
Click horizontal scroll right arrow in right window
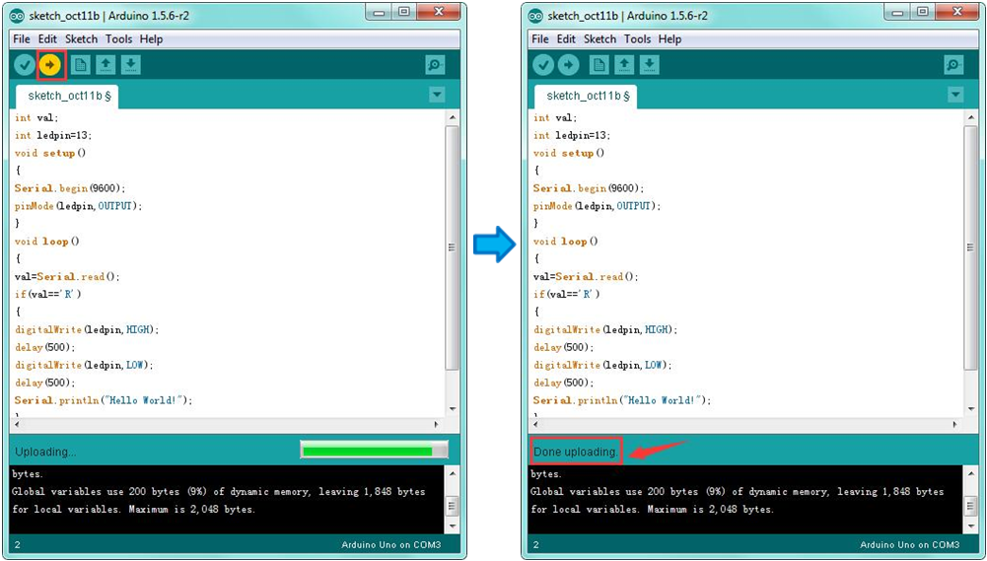coord(954,424)
